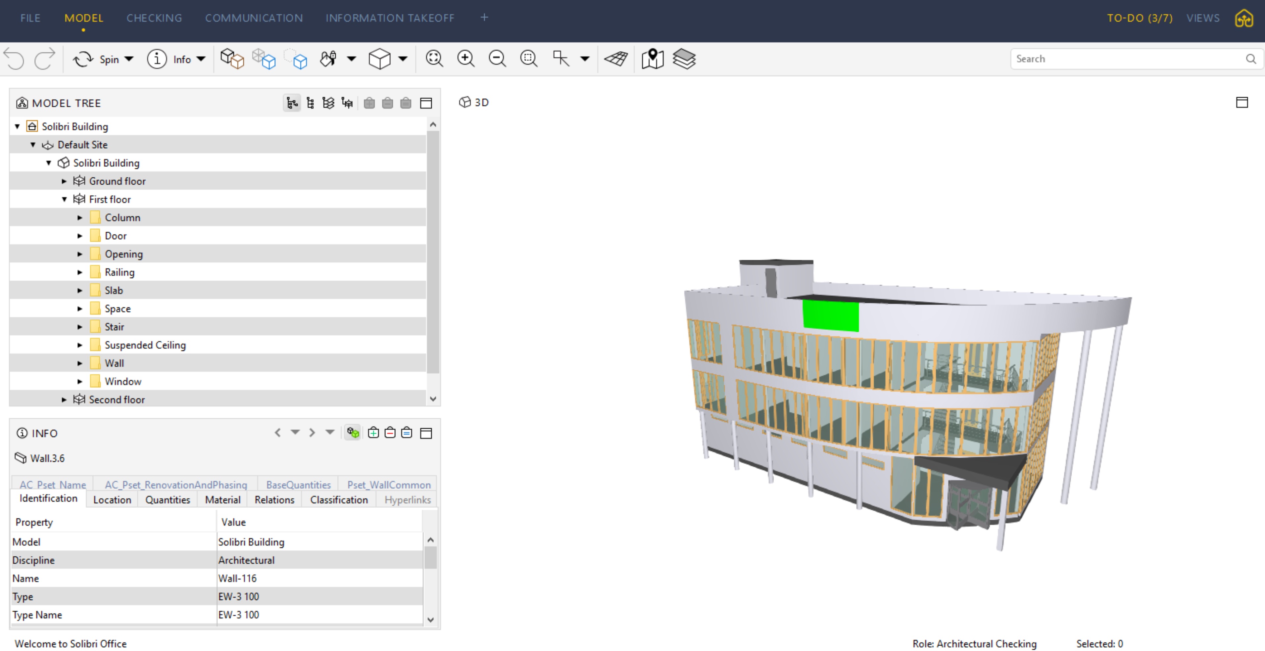Open the Info tool dropdown arrow
1265x651 pixels.
coord(201,59)
